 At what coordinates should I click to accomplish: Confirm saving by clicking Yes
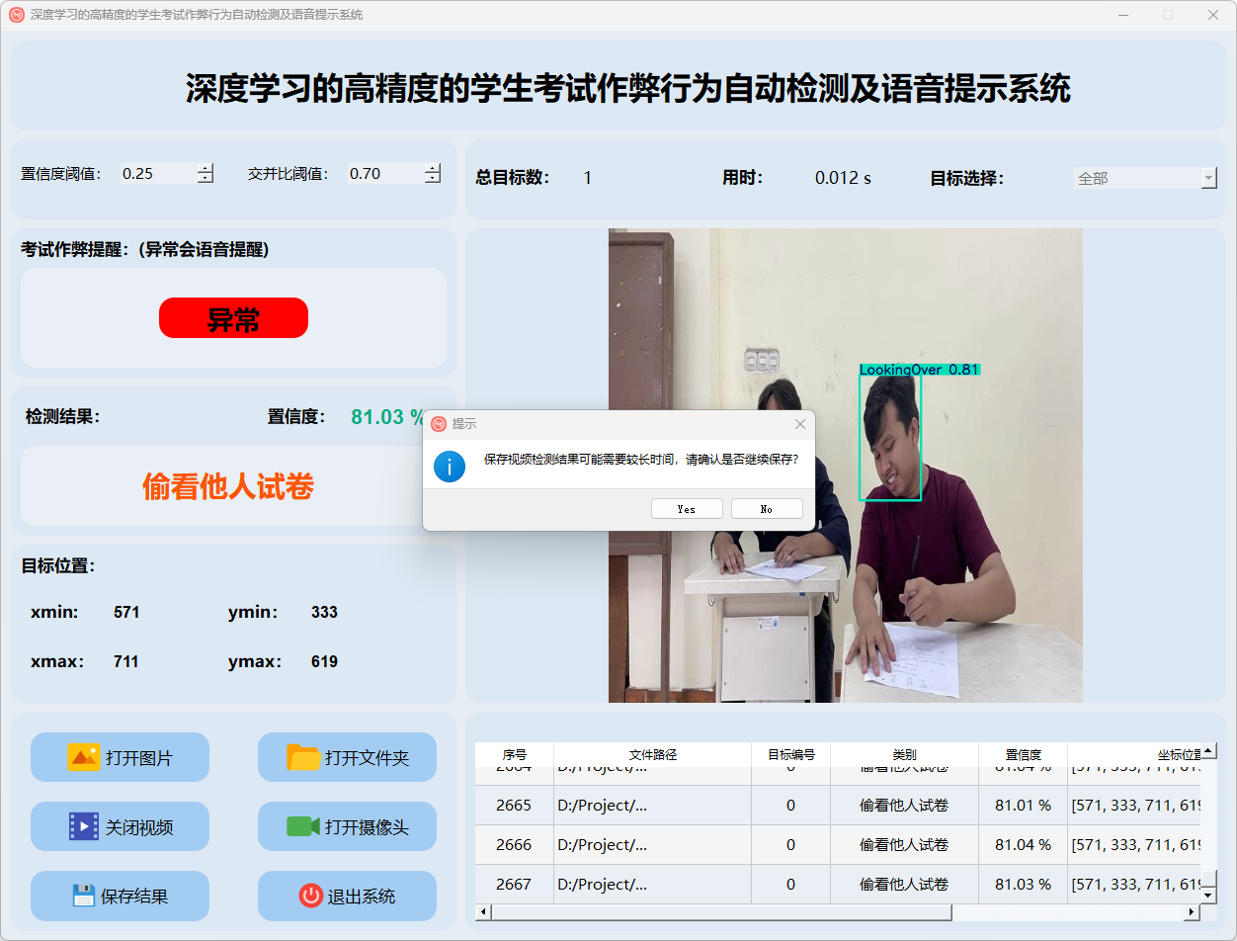(687, 509)
